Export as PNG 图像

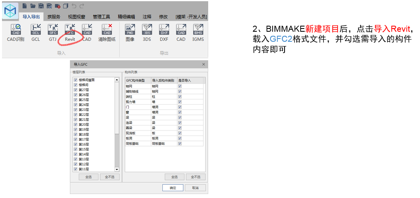pyautogui.click(x=130, y=33)
